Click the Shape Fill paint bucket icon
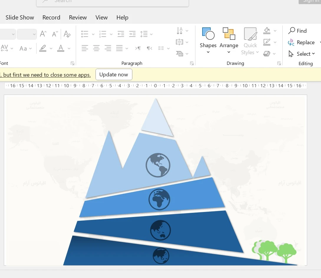 (267, 31)
